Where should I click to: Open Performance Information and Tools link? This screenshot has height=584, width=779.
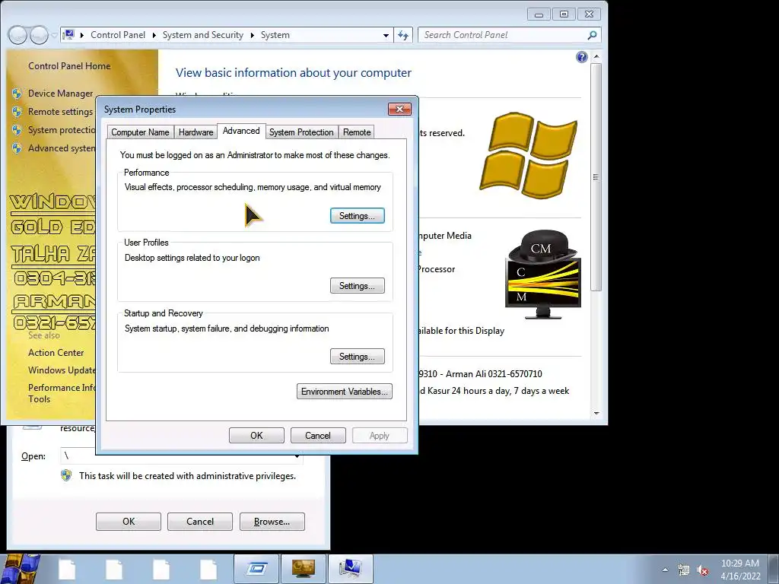(62, 393)
